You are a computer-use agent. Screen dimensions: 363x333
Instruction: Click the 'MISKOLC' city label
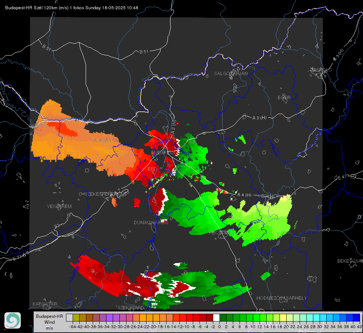point(321,70)
